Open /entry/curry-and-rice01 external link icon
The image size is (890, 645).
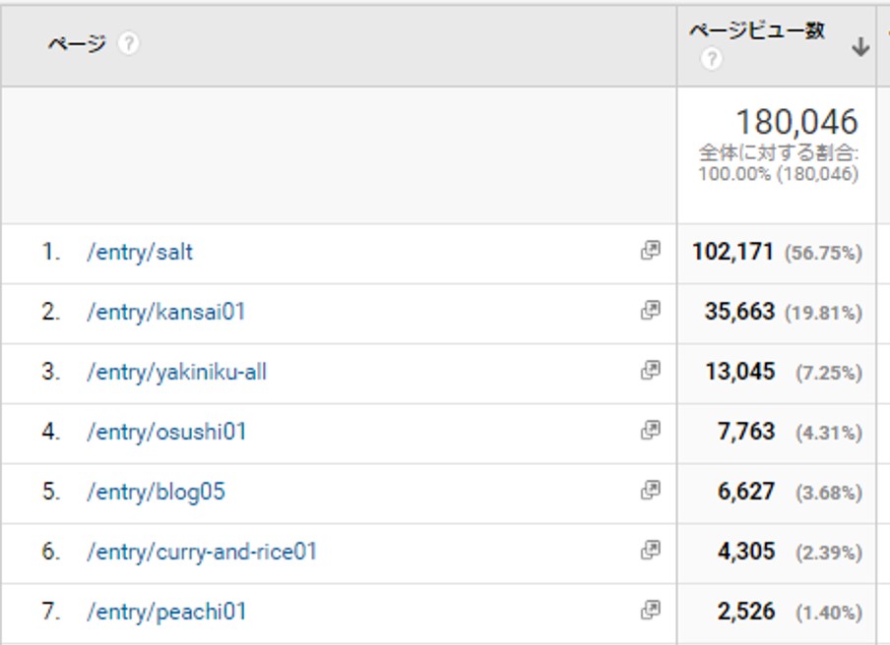pos(651,551)
